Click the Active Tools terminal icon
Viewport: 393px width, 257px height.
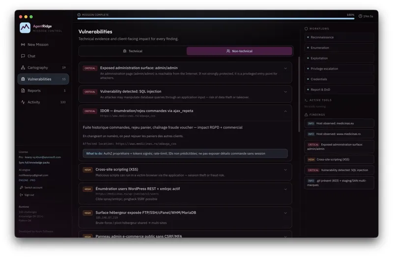(x=306, y=100)
